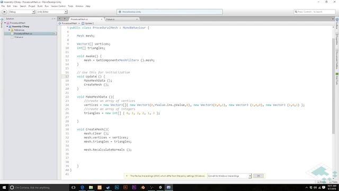Close the YValue.cs tab
The image size is (339, 191).
[x=137, y=19]
